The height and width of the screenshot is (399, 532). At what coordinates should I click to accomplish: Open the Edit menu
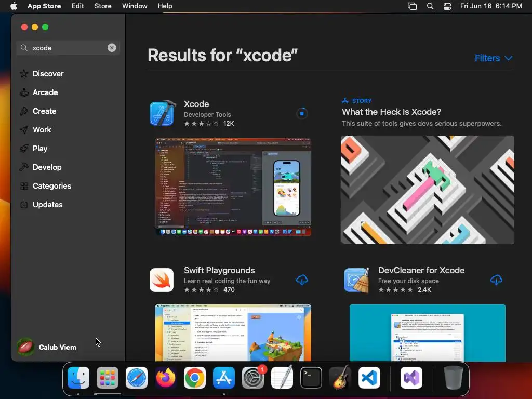(x=78, y=6)
